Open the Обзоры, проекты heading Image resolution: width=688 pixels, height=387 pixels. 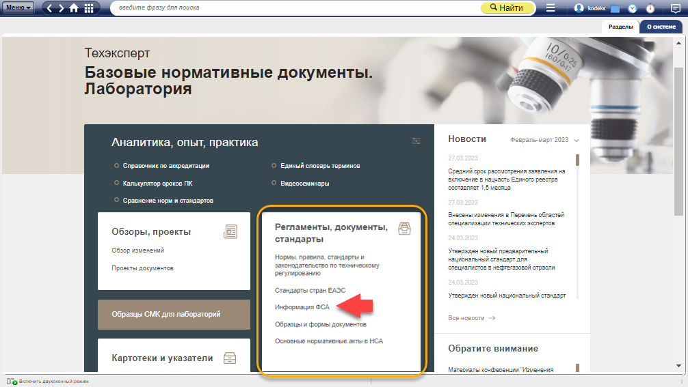(x=151, y=231)
